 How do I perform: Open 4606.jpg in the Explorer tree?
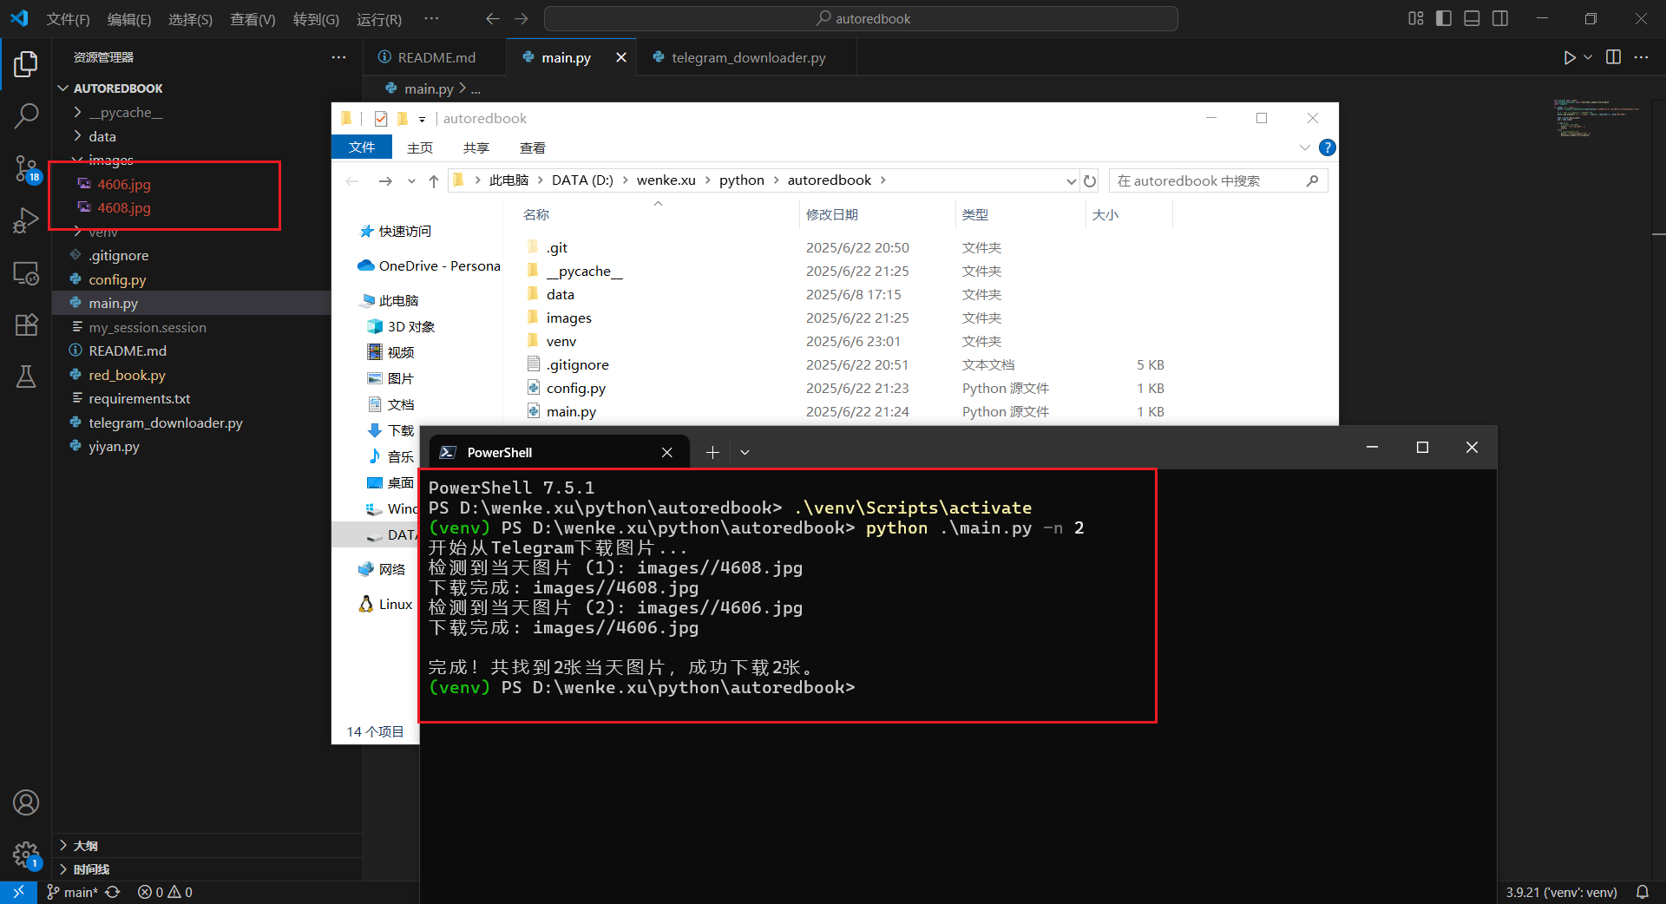123,184
